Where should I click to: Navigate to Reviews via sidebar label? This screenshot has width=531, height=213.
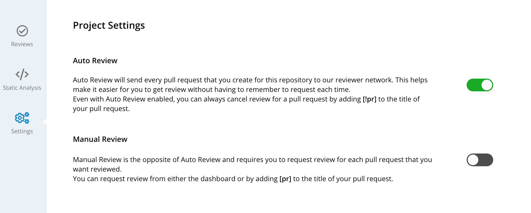click(x=22, y=44)
